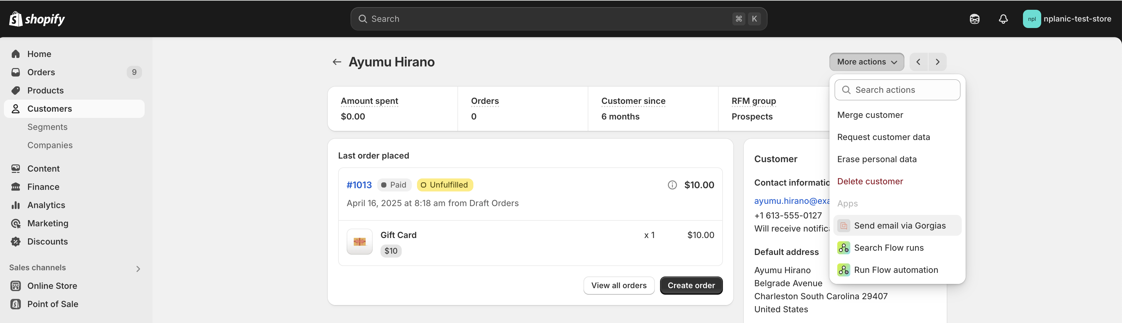Image resolution: width=1122 pixels, height=323 pixels.
Task: Click the Analytics bar chart icon
Action: coord(16,205)
